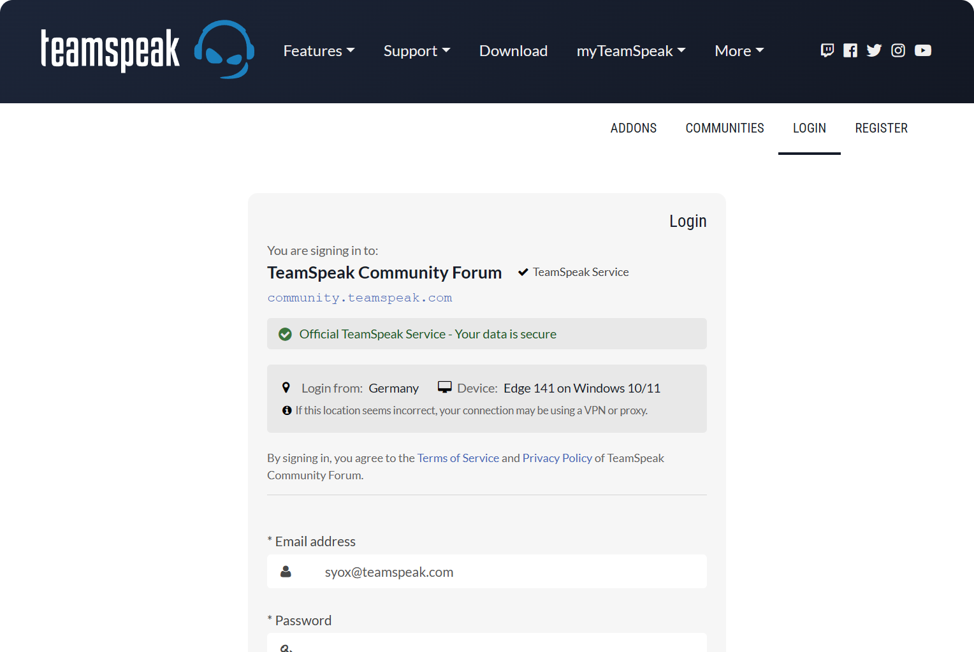Image resolution: width=974 pixels, height=652 pixels.
Task: Open the Terms of Service link
Action: coord(458,458)
